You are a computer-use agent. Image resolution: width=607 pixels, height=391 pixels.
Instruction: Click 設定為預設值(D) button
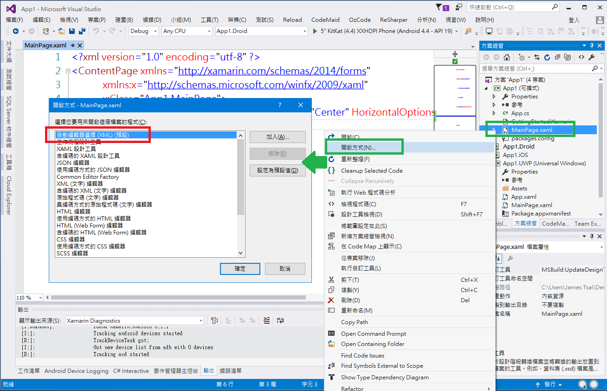point(278,170)
